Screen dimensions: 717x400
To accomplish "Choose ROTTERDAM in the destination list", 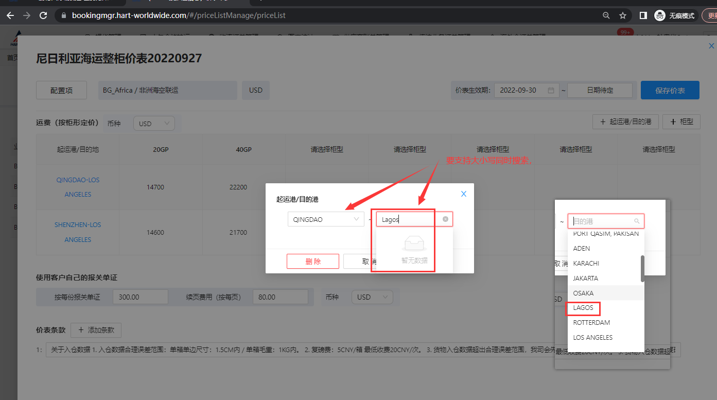I will (x=591, y=323).
